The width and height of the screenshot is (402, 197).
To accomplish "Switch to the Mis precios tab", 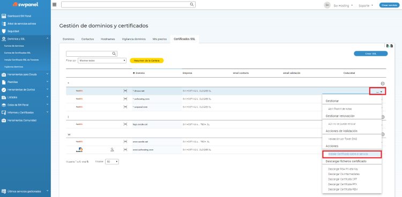I will pyautogui.click(x=160, y=39).
